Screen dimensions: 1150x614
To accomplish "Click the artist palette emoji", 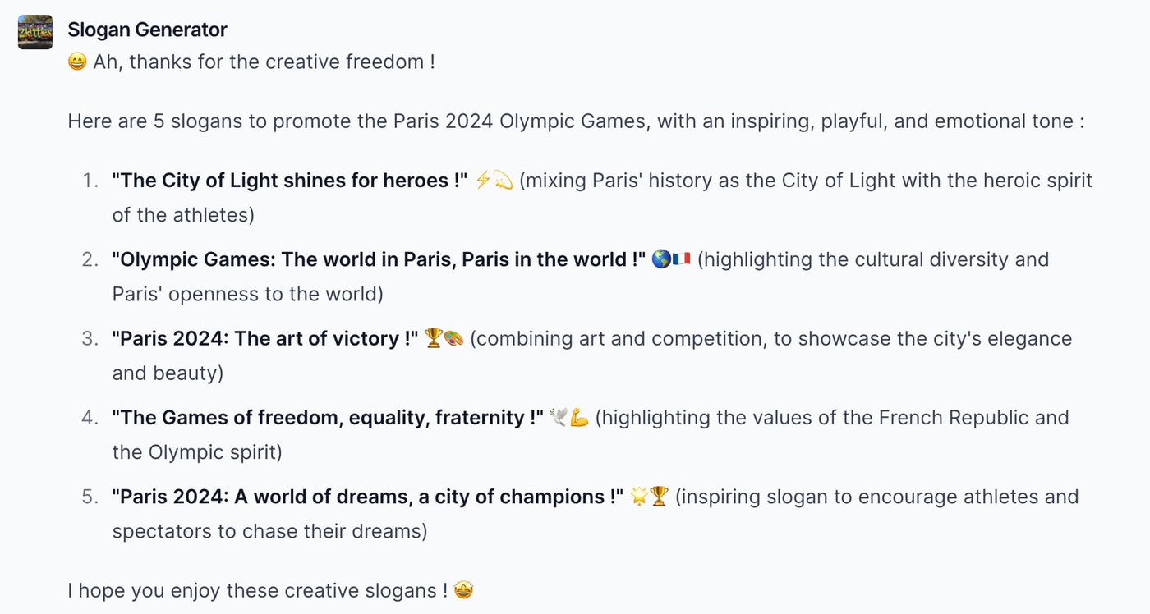I will tap(454, 338).
